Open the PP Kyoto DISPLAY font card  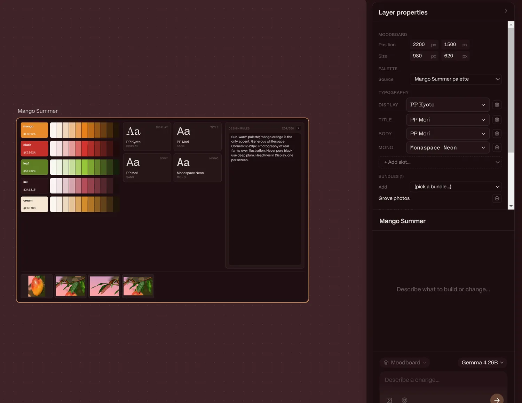(x=147, y=136)
